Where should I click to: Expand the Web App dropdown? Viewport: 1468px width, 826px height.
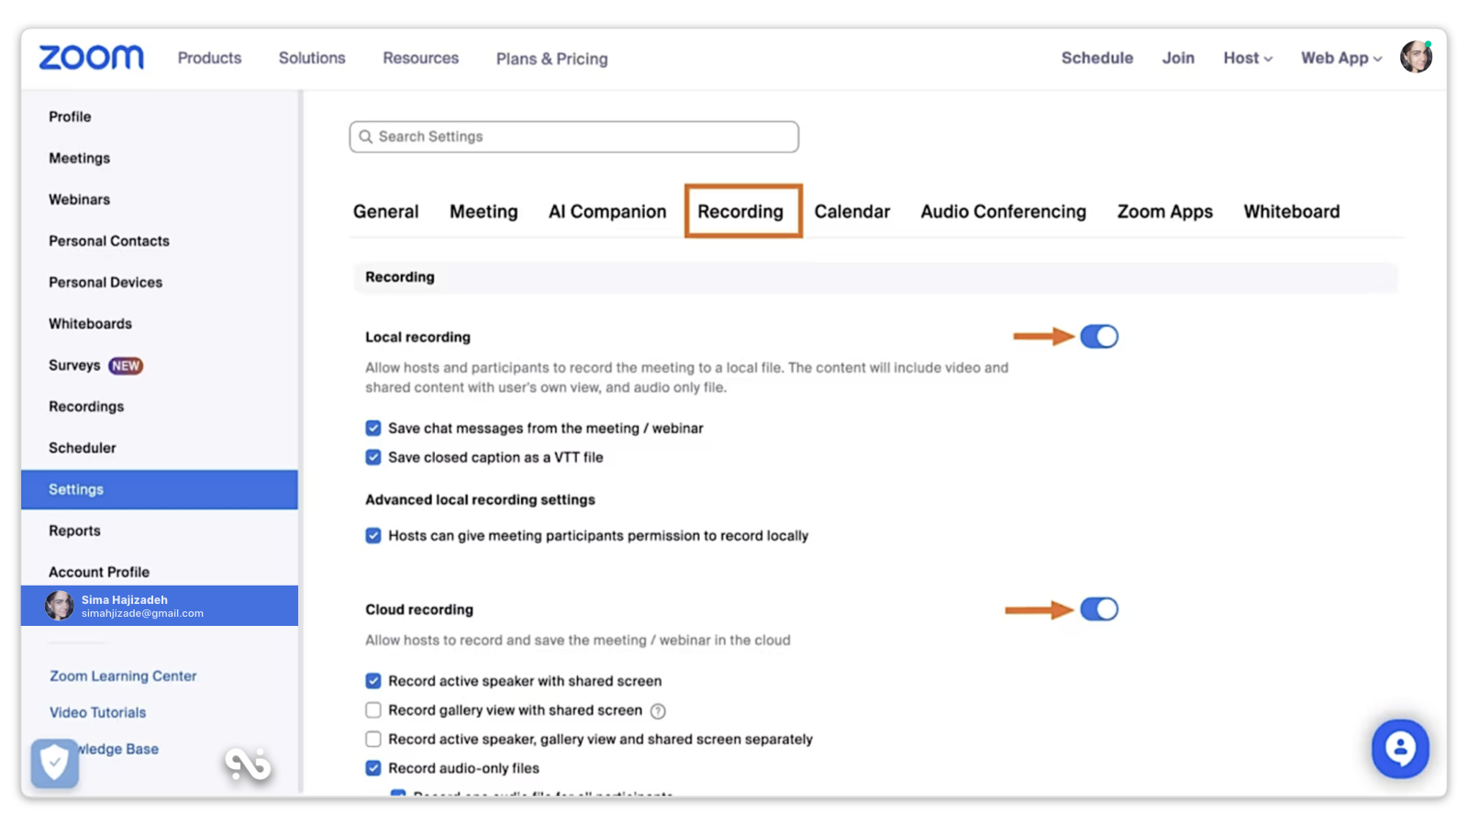pos(1341,58)
